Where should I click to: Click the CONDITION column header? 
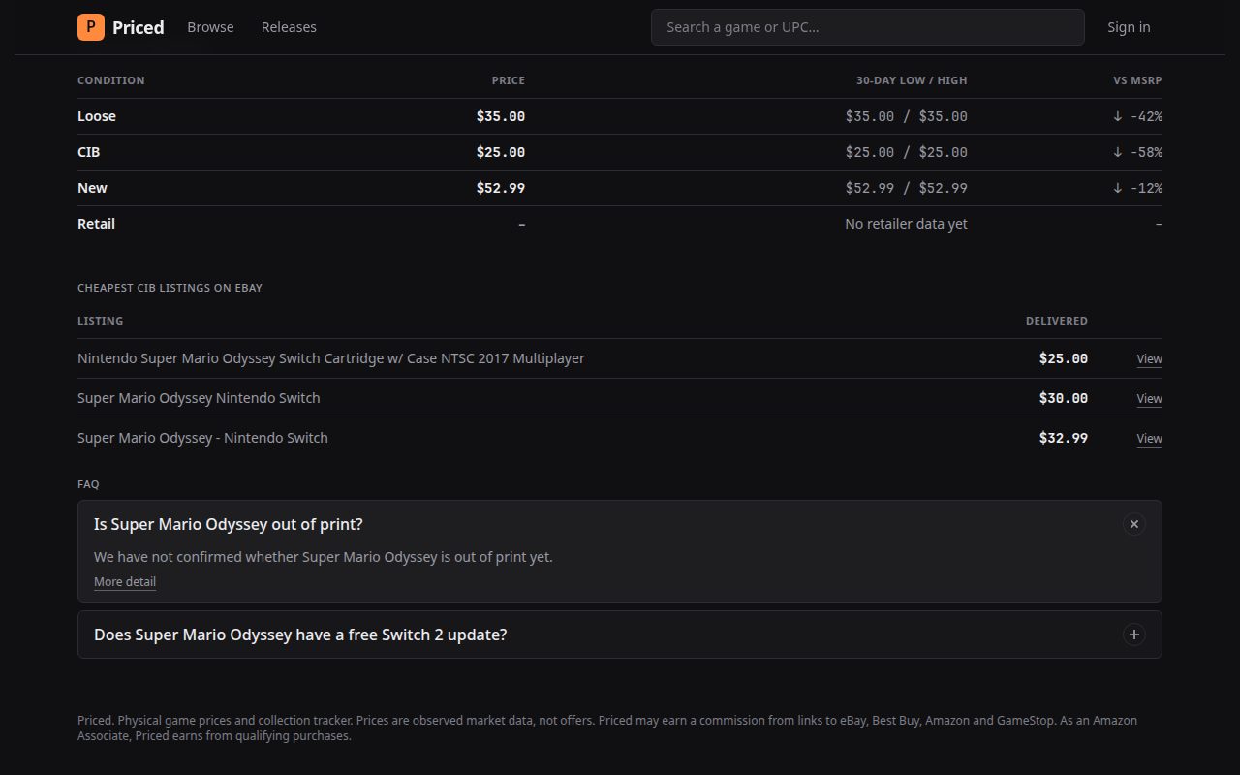pos(111,80)
